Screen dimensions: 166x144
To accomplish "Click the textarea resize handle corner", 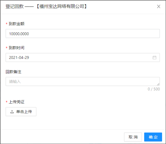I will click(158, 84).
